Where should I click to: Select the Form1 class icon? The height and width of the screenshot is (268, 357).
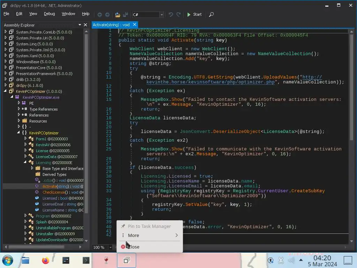point(31,139)
